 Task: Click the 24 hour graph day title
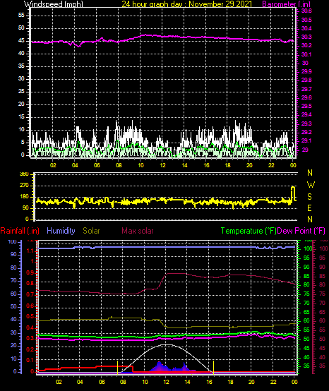click(x=187, y=4)
